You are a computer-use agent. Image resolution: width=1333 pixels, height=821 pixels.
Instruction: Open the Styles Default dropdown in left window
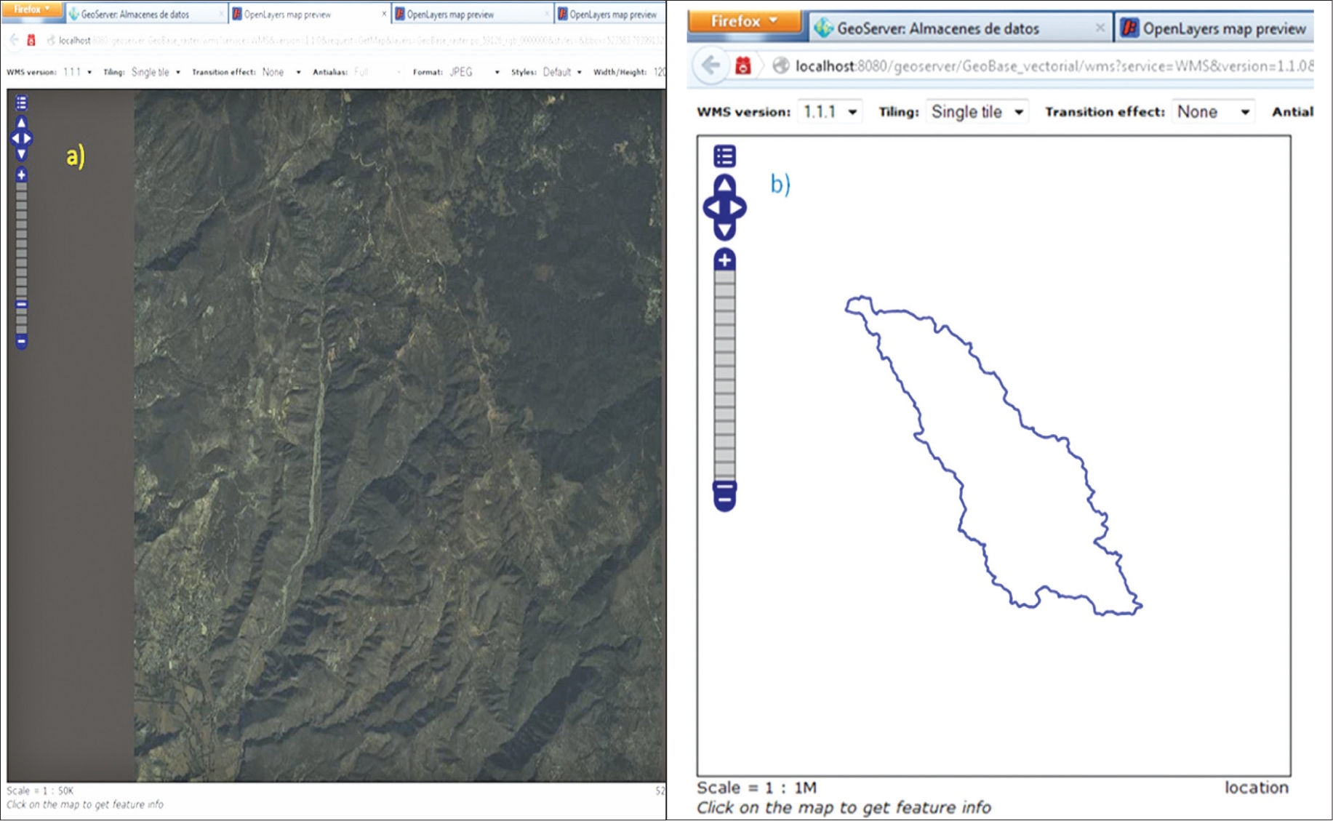[x=562, y=72]
